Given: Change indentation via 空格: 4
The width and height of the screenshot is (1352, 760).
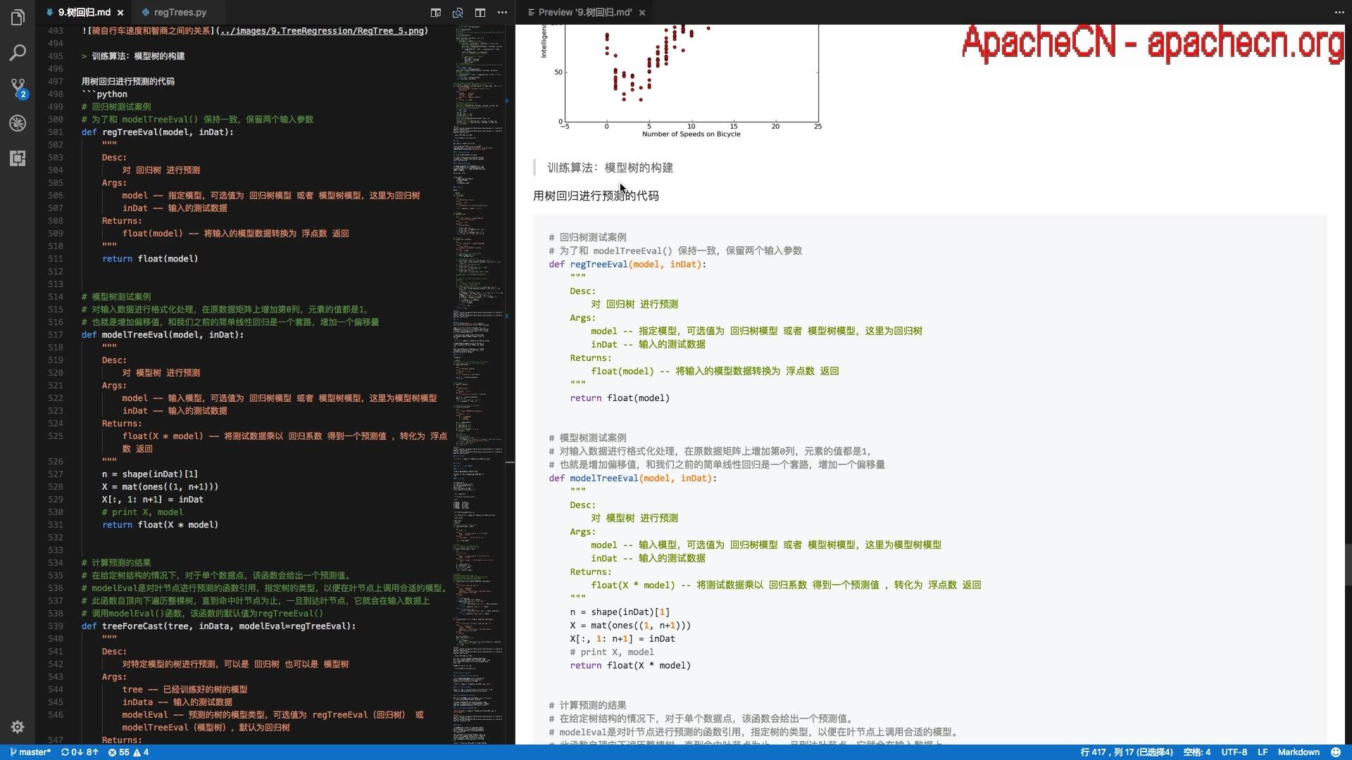Looking at the screenshot, I should pos(1196,752).
